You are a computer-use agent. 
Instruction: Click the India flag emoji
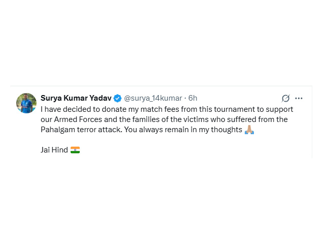click(75, 150)
